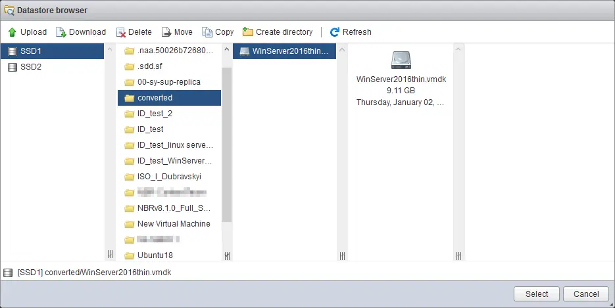This screenshot has height=308, width=615.
Task: Click the 00-sy-sup-replica folder icon
Action: (129, 82)
